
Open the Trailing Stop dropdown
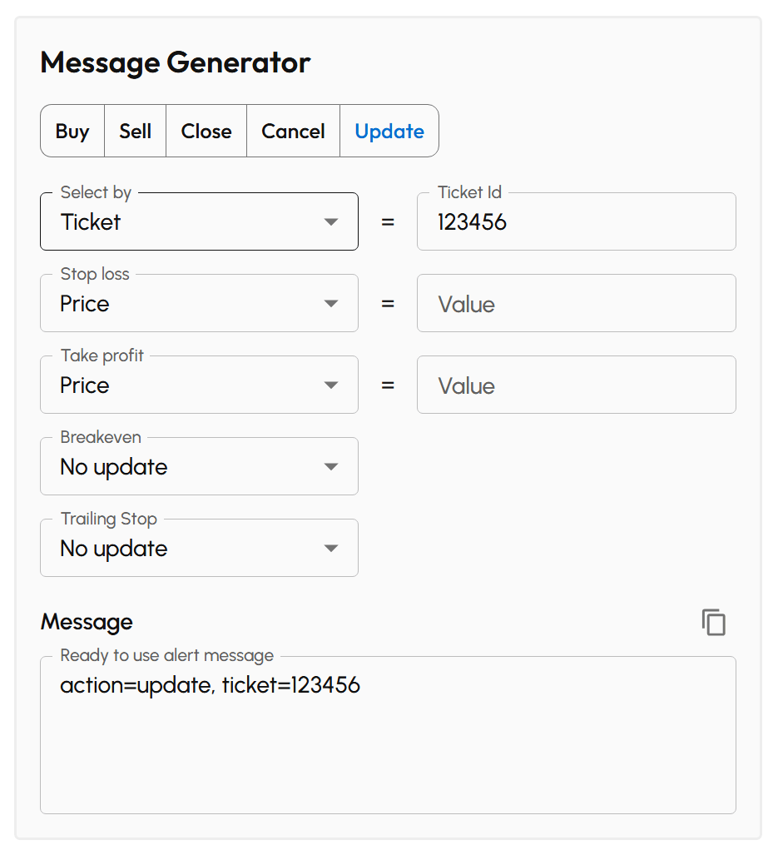click(331, 548)
